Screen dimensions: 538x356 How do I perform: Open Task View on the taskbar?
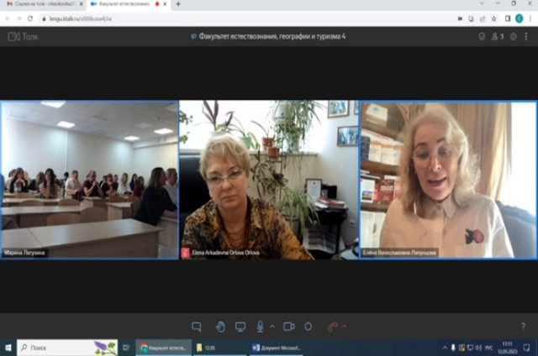126,348
